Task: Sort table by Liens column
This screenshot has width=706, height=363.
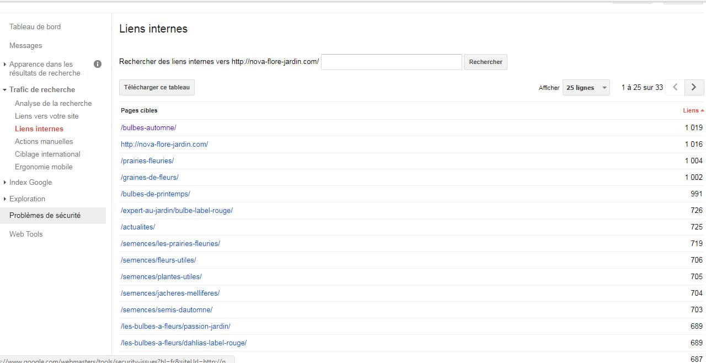Action: 693,110
